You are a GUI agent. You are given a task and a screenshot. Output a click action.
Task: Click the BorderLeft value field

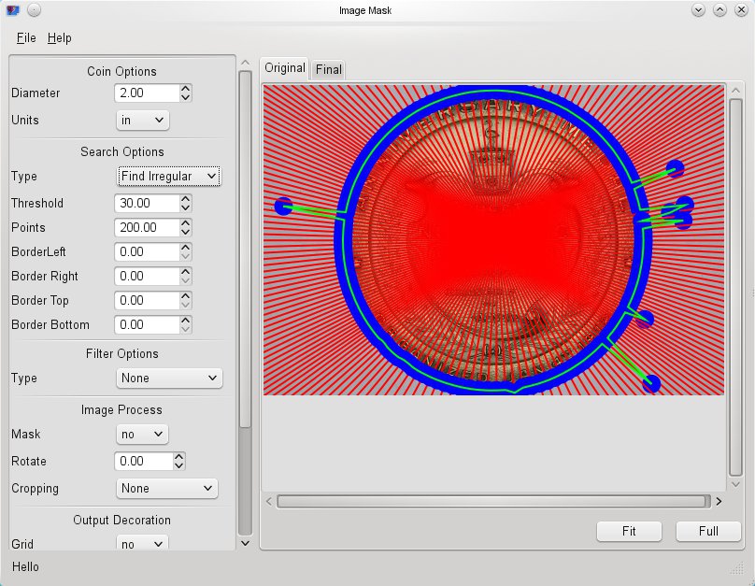147,251
